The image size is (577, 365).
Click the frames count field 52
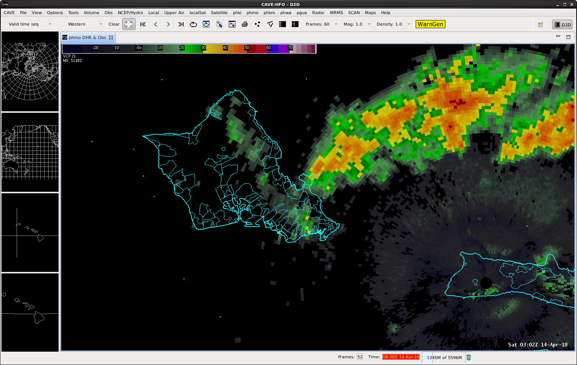tap(360, 357)
